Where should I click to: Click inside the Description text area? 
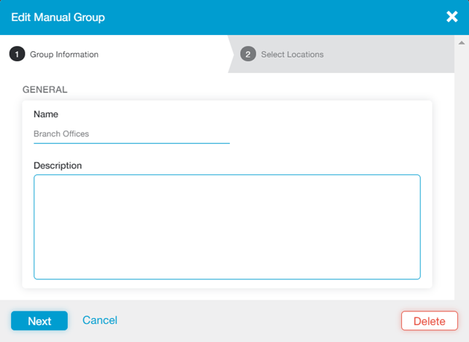coord(227,227)
